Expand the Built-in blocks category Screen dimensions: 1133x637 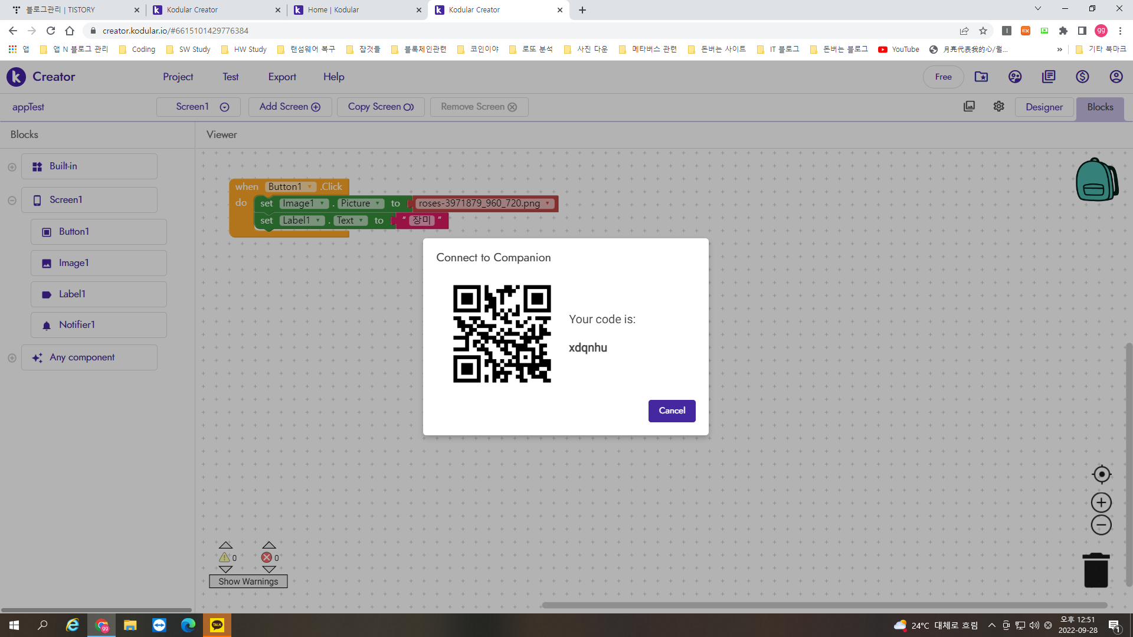click(12, 167)
